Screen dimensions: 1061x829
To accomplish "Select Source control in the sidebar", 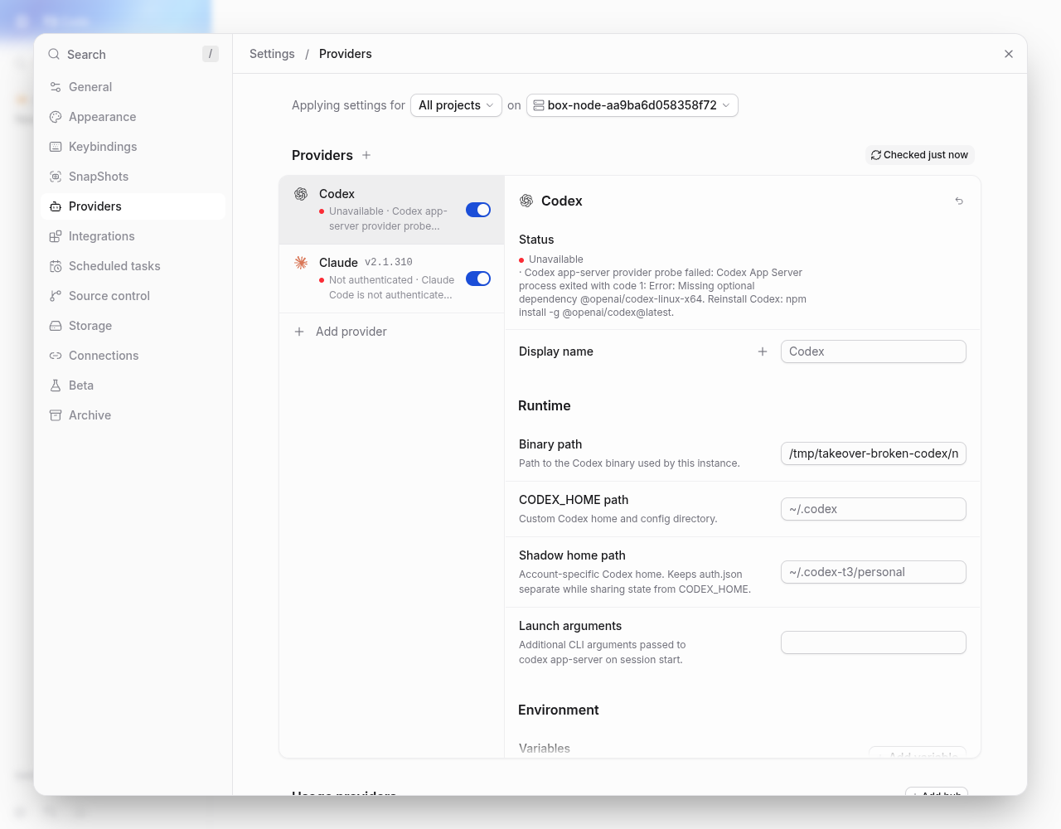I will (x=133, y=296).
